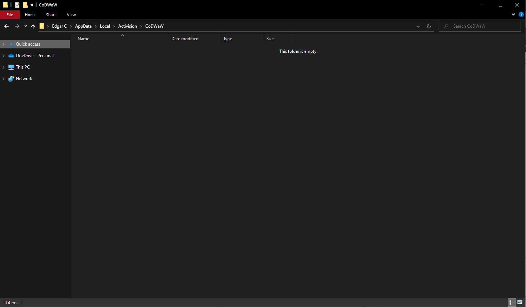
Task: Open the chevron after Local breadcrumb
Action: 114,26
